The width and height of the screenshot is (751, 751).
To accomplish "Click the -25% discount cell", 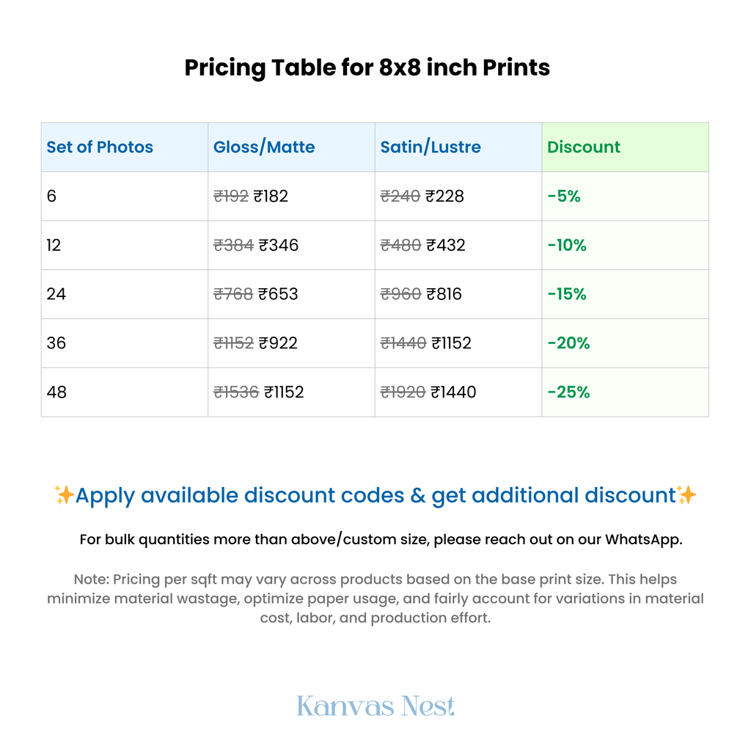I will pyautogui.click(x=568, y=392).
